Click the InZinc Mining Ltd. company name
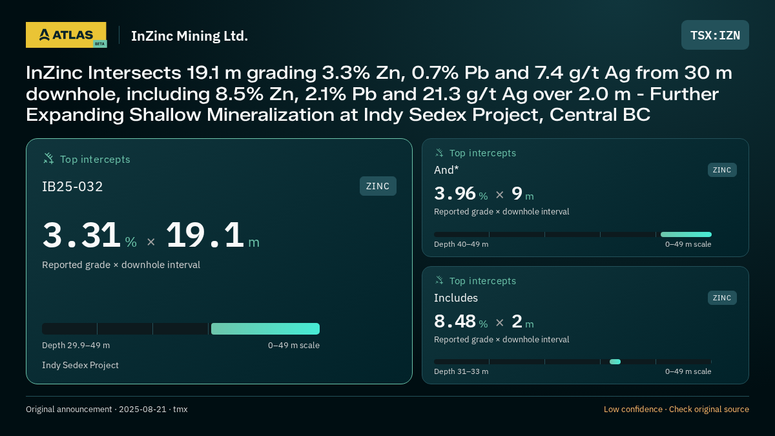Screen dimensions: 775x436 [x=189, y=36]
